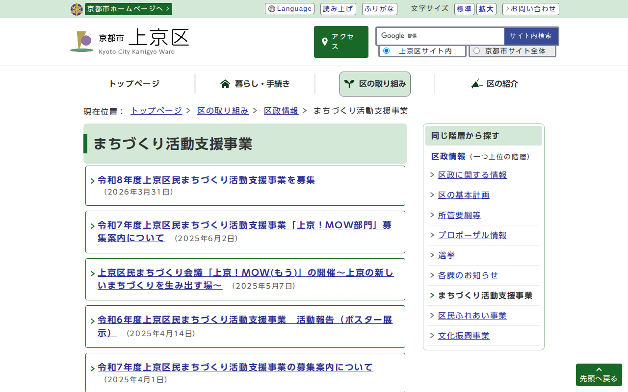Go to 区政情報 in the breadcrumb
Viewport: 628px width, 392px height.
point(281,111)
